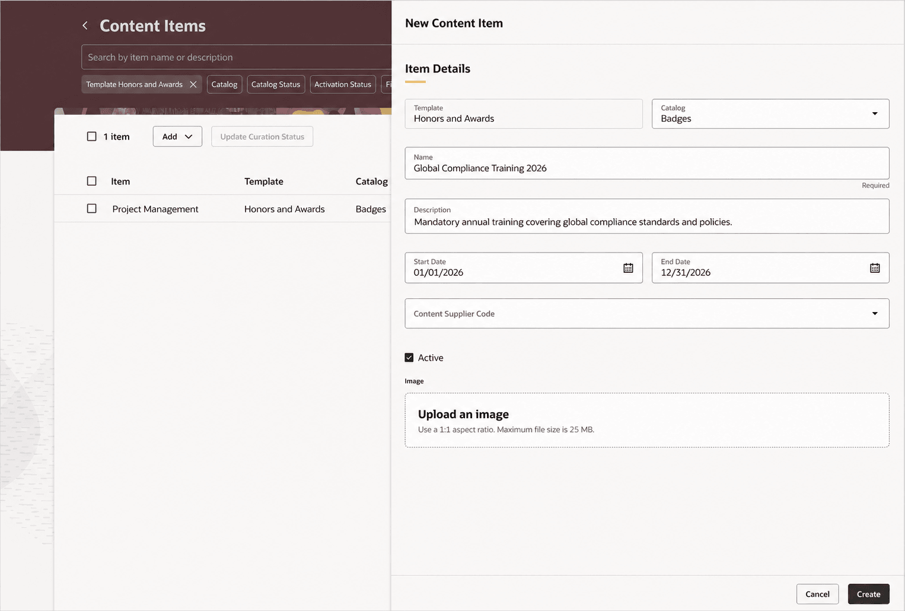This screenshot has height=611, width=905.
Task: Click the 1 item count label
Action: [x=116, y=136]
